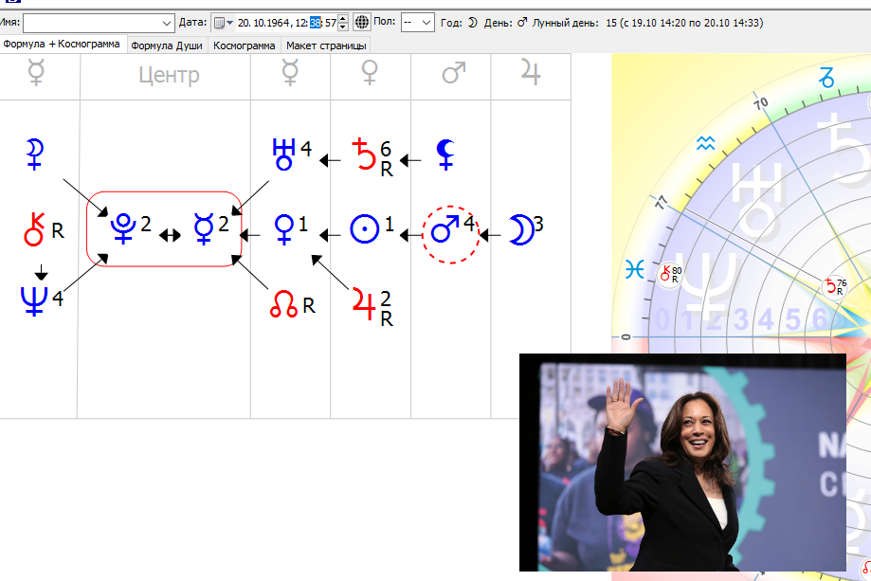Image resolution: width=871 pixels, height=581 pixels.
Task: Click Pisces sign on cosmogram wheel
Action: click(634, 270)
